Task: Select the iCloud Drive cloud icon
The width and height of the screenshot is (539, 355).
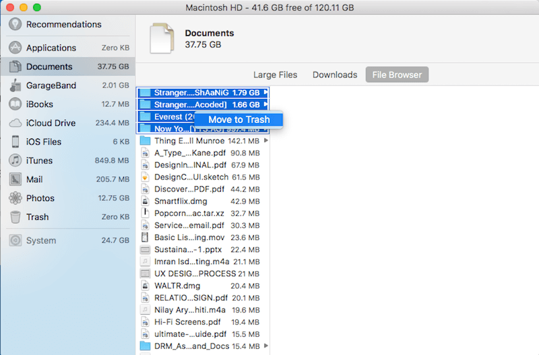Action: 15,123
